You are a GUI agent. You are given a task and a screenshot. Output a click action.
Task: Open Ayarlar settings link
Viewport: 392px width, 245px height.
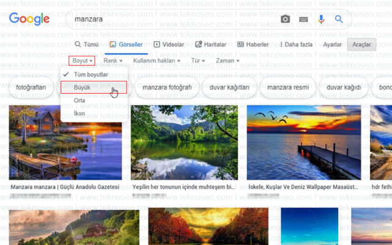pyautogui.click(x=332, y=45)
